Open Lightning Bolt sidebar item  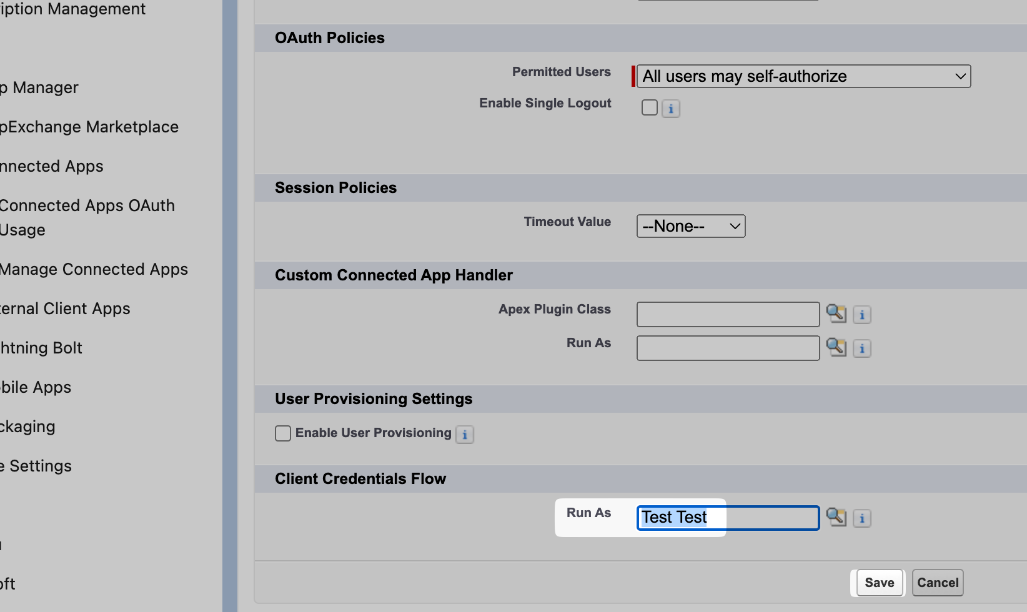coord(41,348)
